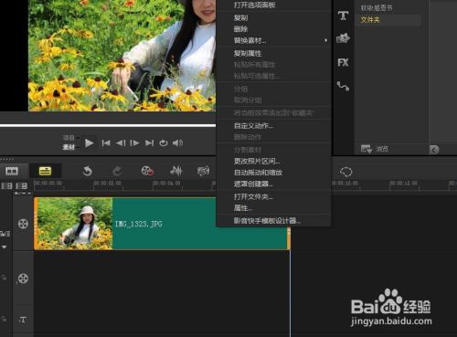
Task: Play the preview with the Play button
Action: pyautogui.click(x=89, y=143)
